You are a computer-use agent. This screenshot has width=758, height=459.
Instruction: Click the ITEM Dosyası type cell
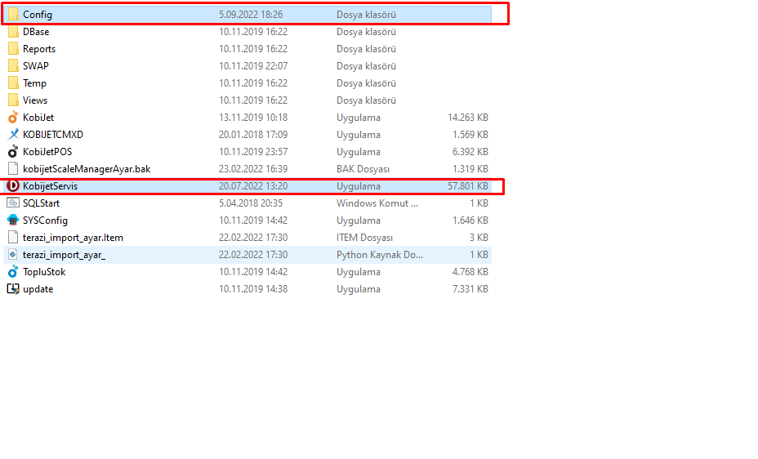[365, 238]
